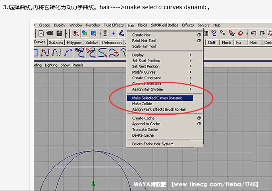
Task: Open option box for Create Cache
Action: [x=199, y=118]
